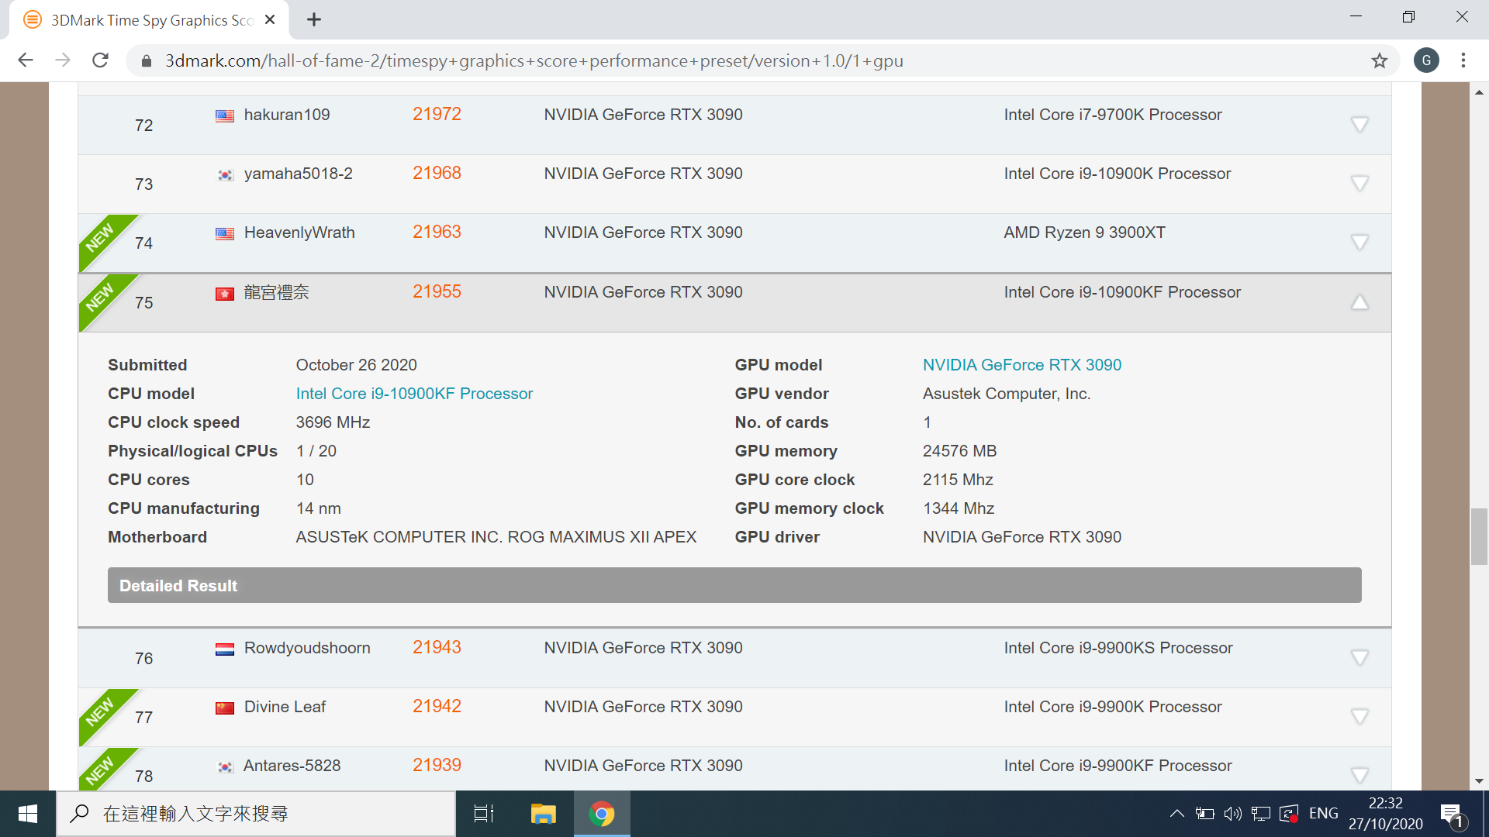Viewport: 1489px width, 837px height.
Task: Click the address bar URL
Action: pos(534,60)
